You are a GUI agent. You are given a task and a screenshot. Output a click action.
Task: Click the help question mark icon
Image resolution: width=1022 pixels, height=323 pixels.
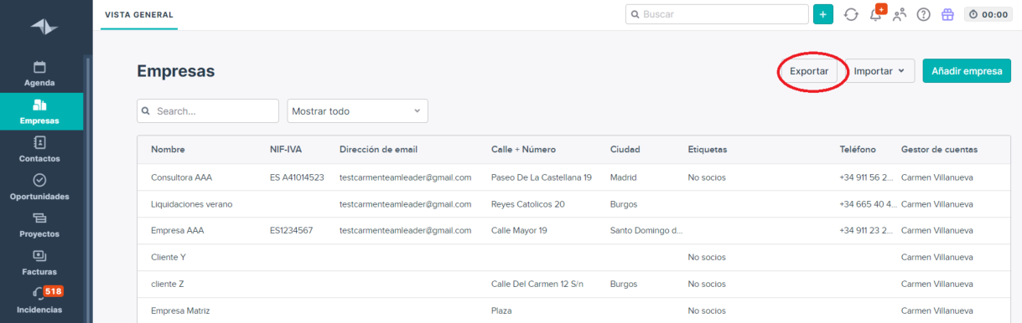click(924, 14)
